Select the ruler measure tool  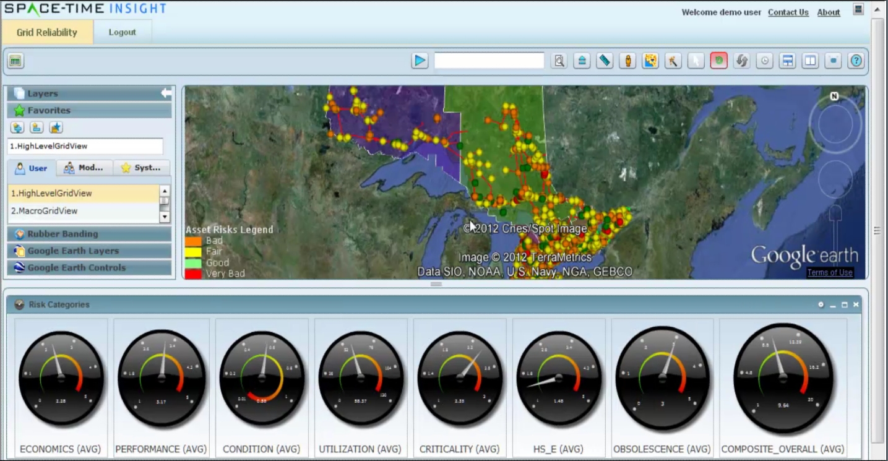(605, 61)
